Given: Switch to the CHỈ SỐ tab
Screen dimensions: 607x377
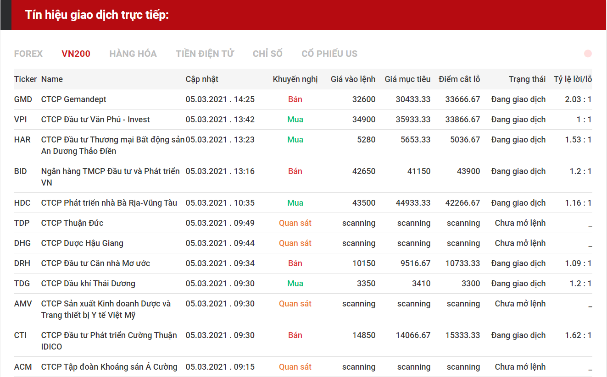Looking at the screenshot, I should tap(267, 54).
